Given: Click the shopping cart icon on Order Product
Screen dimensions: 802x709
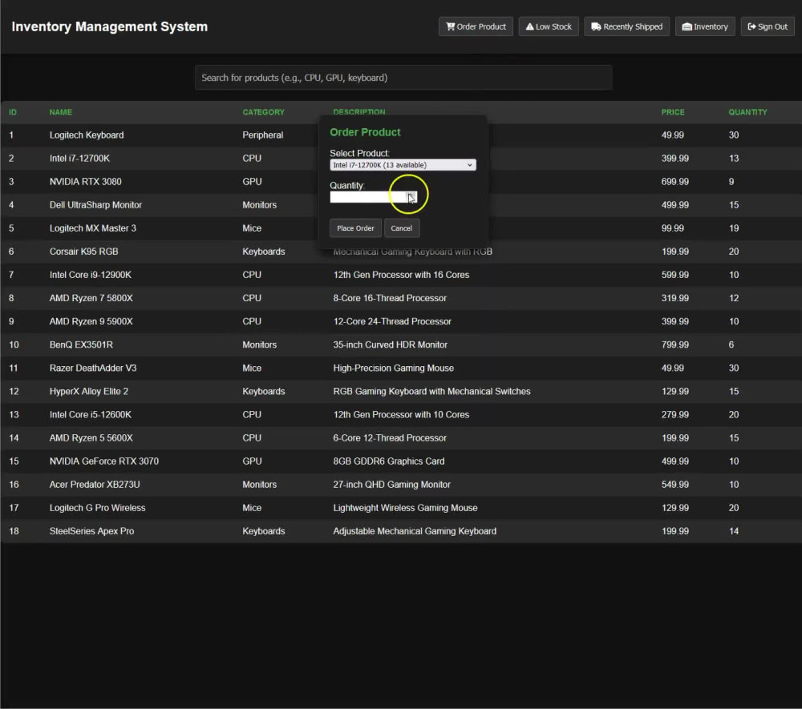Looking at the screenshot, I should tap(450, 26).
